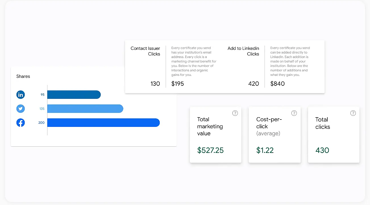This screenshot has height=205, width=370.
Task: Click the Twitter bird icon
Action: (x=21, y=108)
